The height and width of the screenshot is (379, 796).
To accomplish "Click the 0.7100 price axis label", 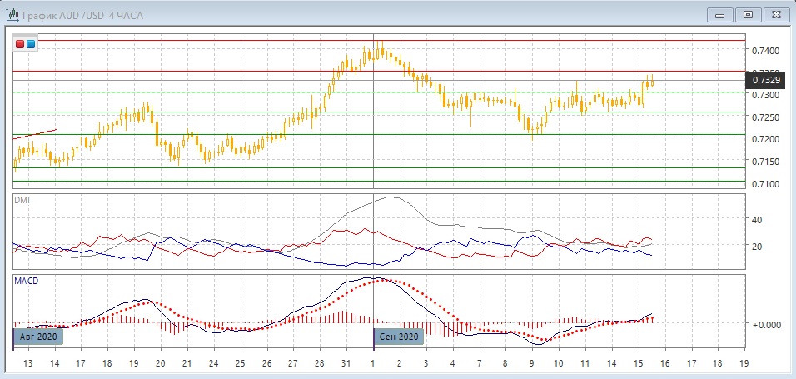I will coord(765,183).
